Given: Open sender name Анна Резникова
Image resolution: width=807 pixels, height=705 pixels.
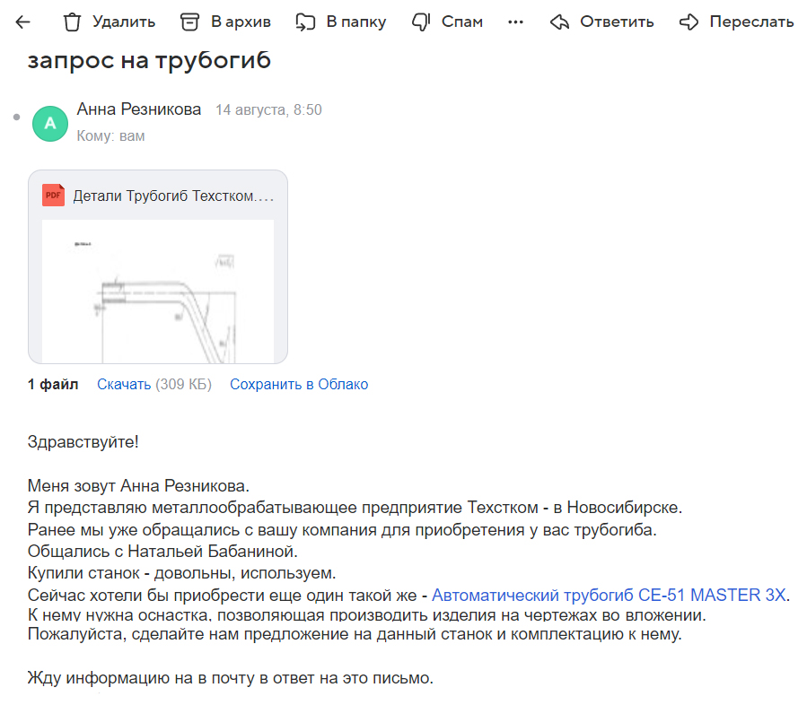Looking at the screenshot, I should (139, 109).
